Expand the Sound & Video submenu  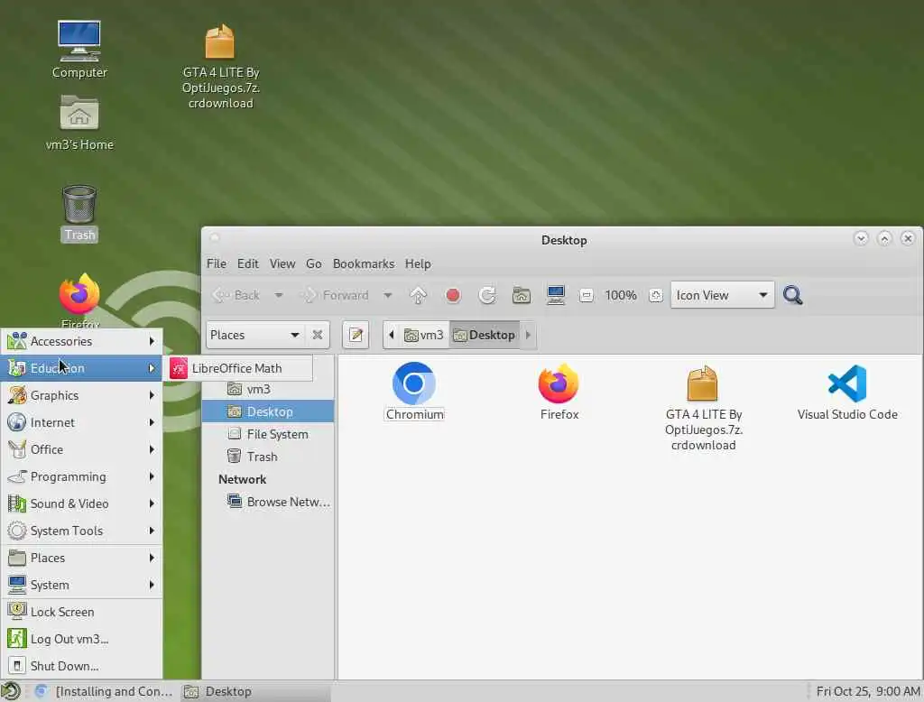[82, 504]
